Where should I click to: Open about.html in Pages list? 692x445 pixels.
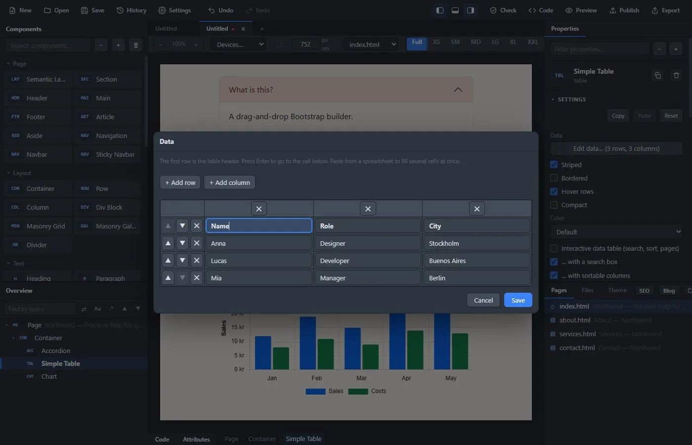coord(575,320)
